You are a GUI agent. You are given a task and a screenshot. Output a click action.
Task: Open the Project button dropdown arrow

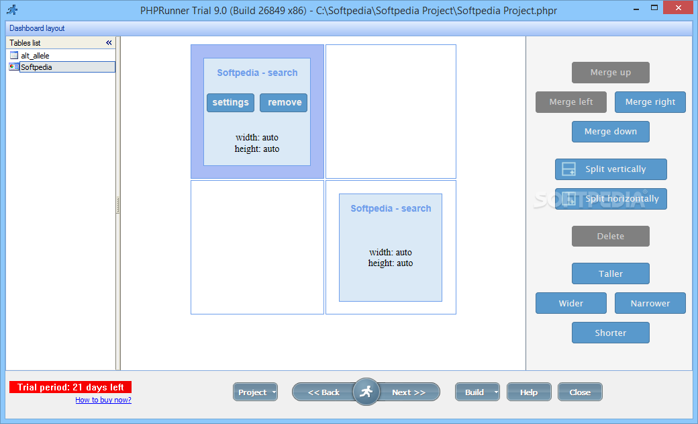point(274,392)
